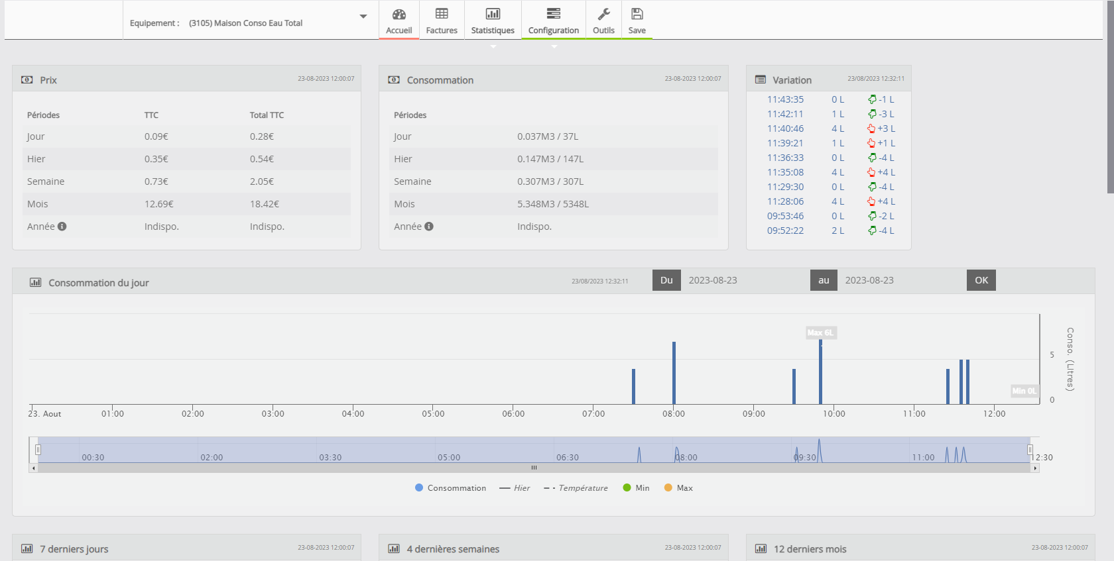Toggle the Hier series in legend

(515, 488)
